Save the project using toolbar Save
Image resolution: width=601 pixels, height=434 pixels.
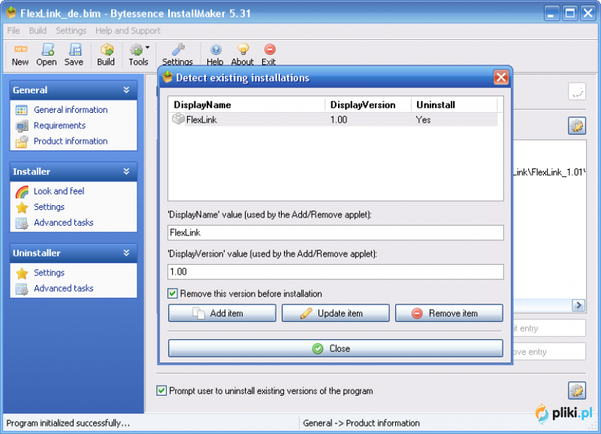tap(74, 50)
